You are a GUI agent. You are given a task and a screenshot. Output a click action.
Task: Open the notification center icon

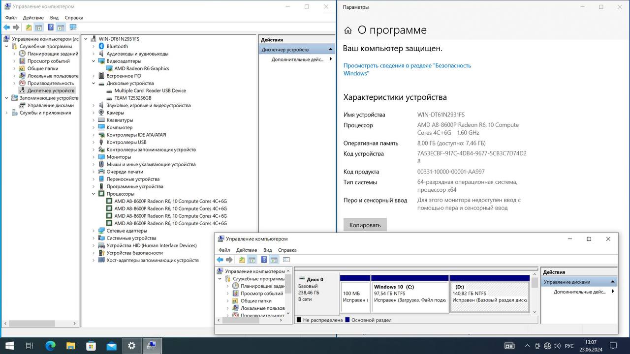(x=614, y=346)
